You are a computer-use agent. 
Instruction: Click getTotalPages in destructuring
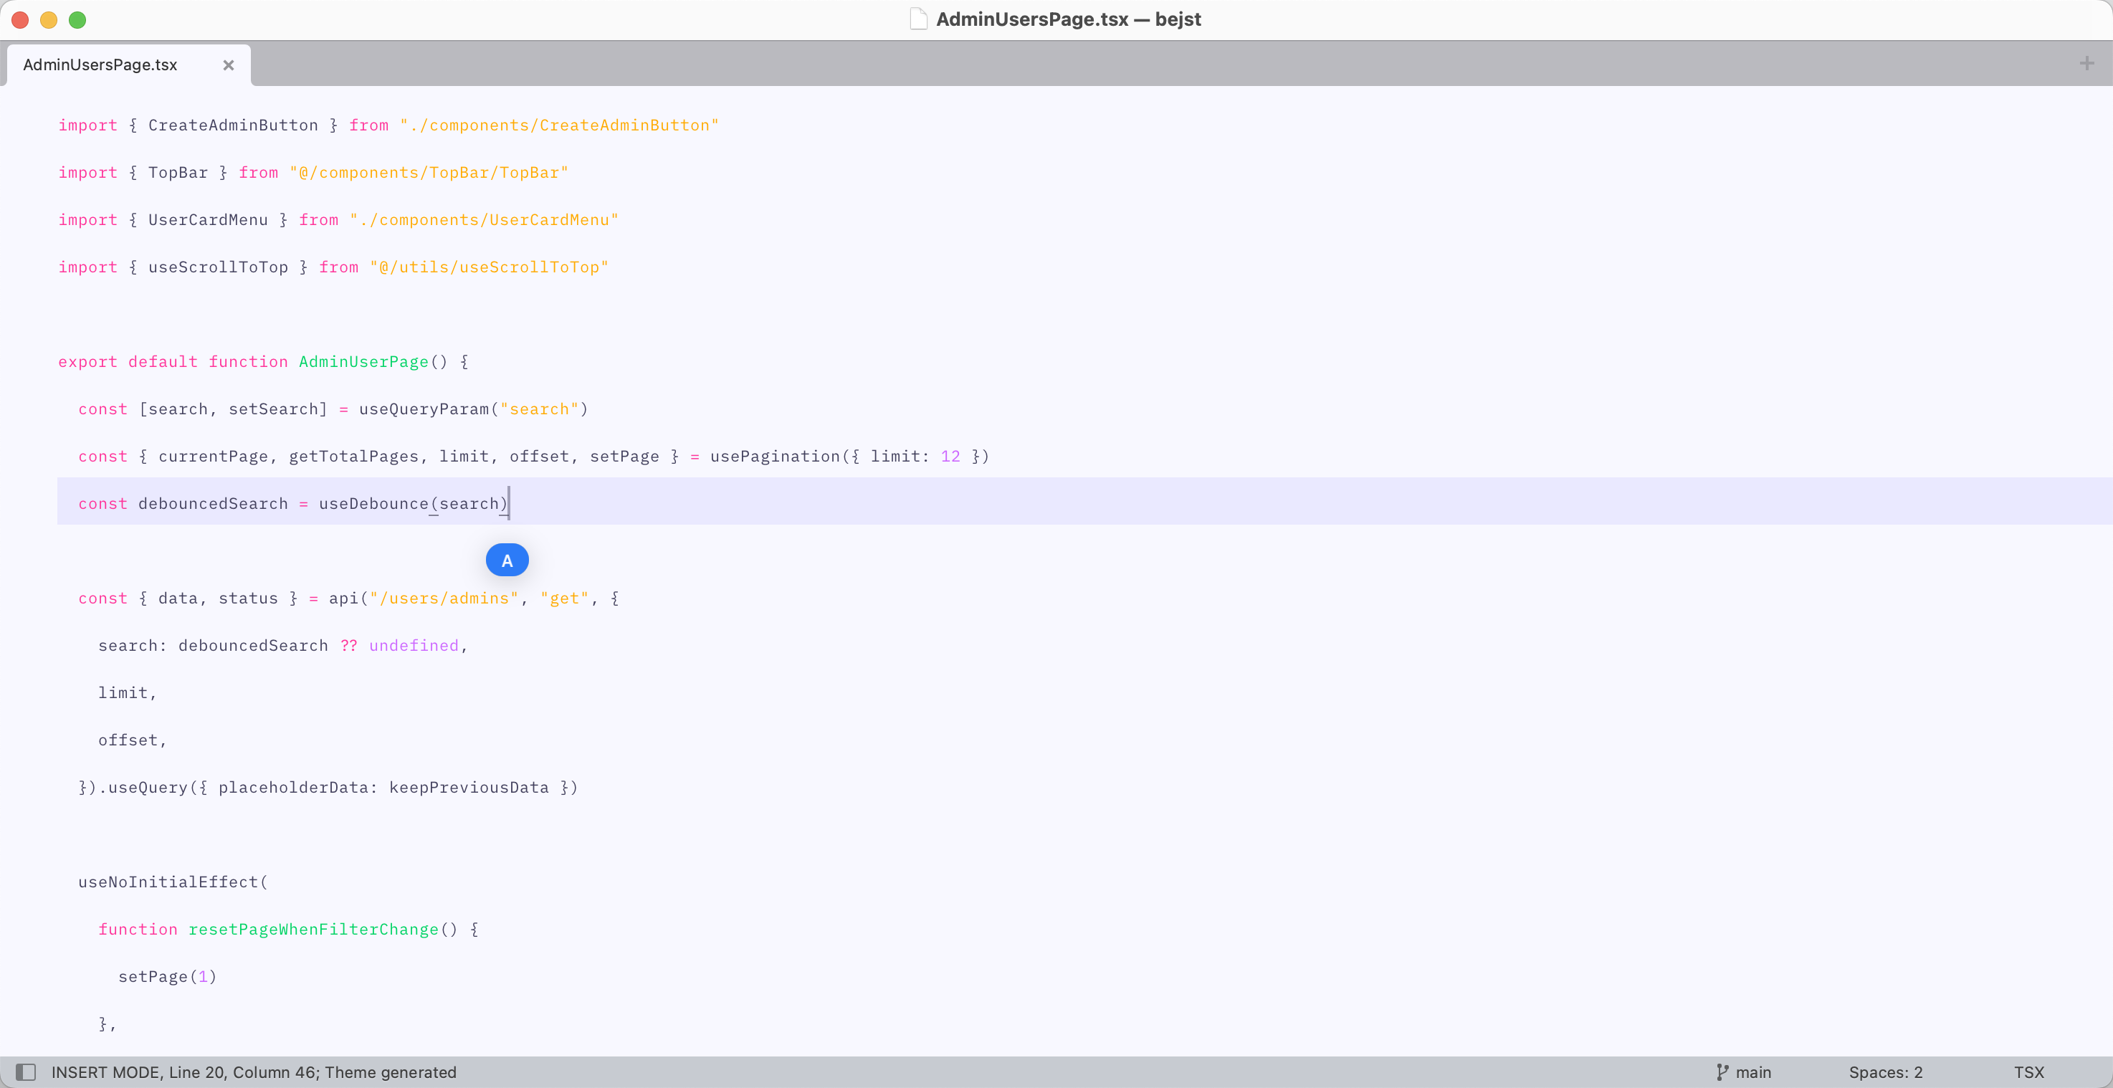click(x=353, y=457)
